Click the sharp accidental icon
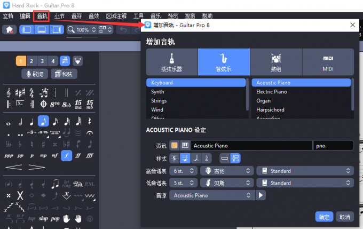363x229 pixels. point(43,144)
